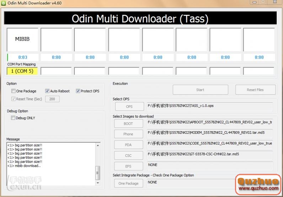The height and width of the screenshot is (197, 283).
Task: Minimize the Odin window
Action: click(x=255, y=2)
